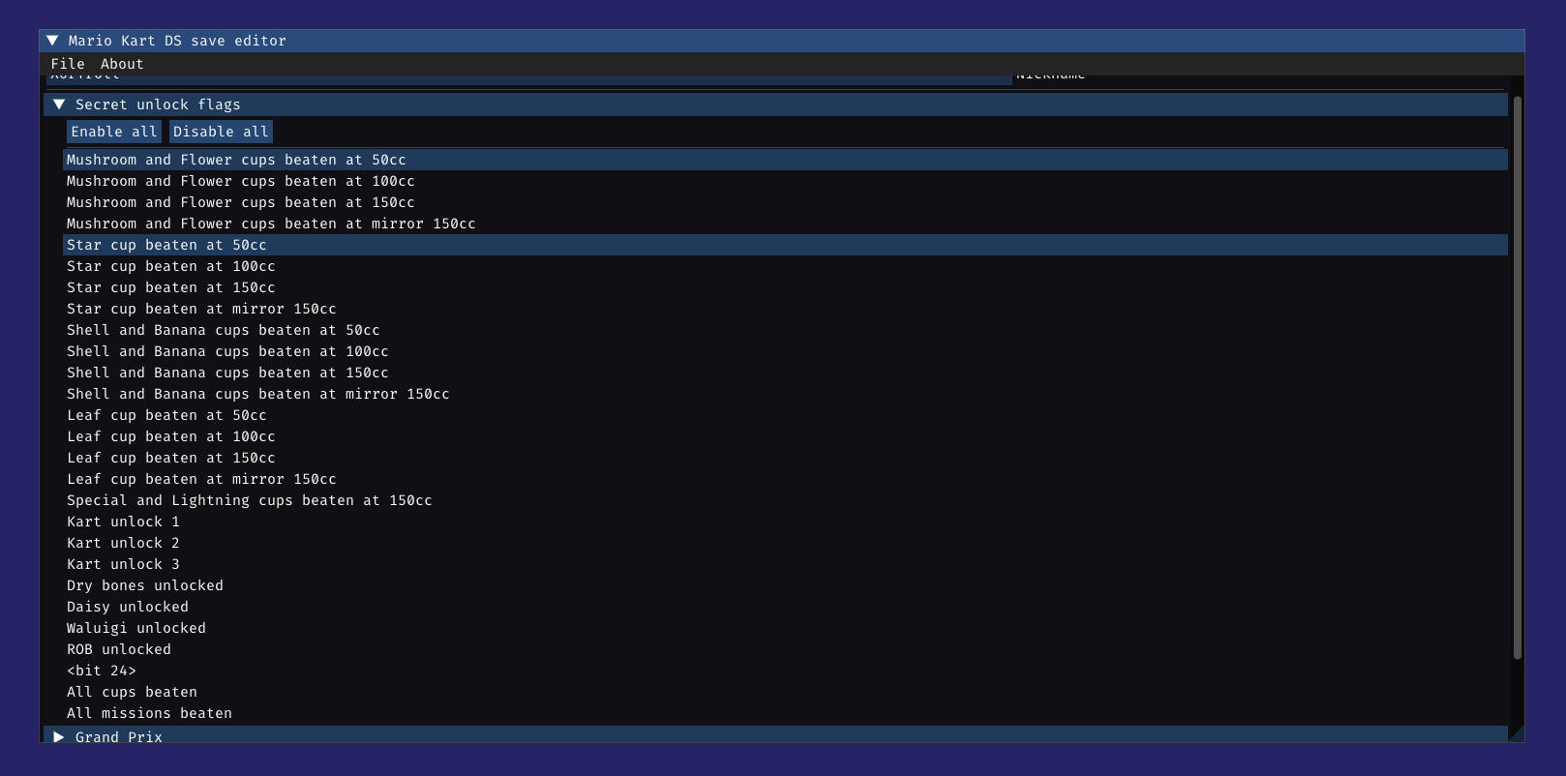1566x776 pixels.
Task: Click Leaf cup beaten at 50cc flag
Action: click(x=785, y=415)
